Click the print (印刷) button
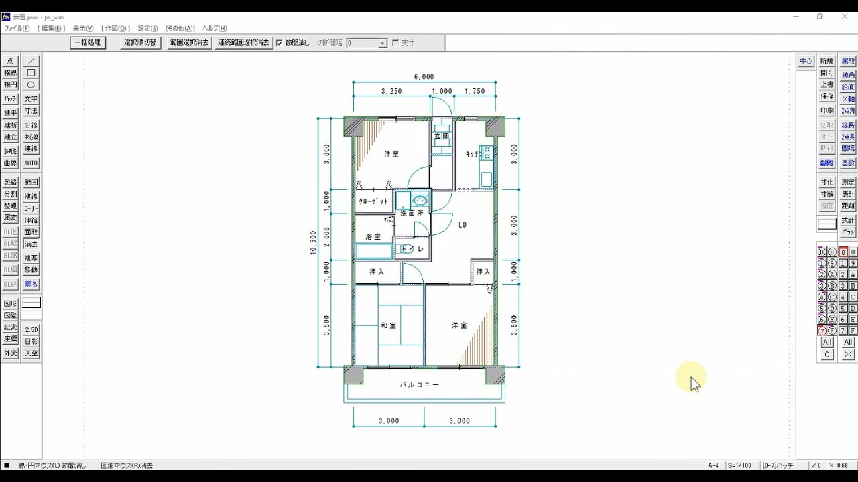Image resolution: width=858 pixels, height=482 pixels. (x=827, y=111)
